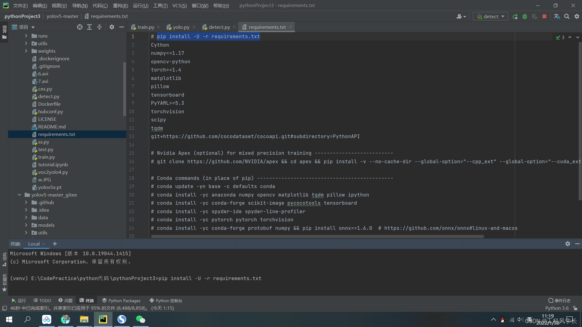Open the Python 控制台 tool window

pyautogui.click(x=166, y=300)
